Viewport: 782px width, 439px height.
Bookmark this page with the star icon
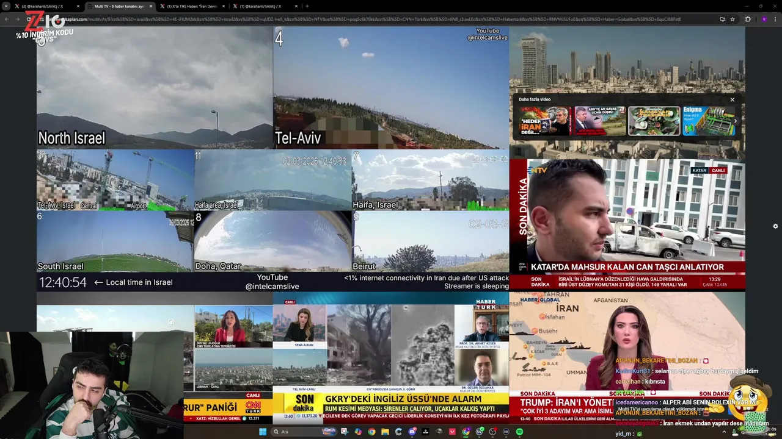733,19
